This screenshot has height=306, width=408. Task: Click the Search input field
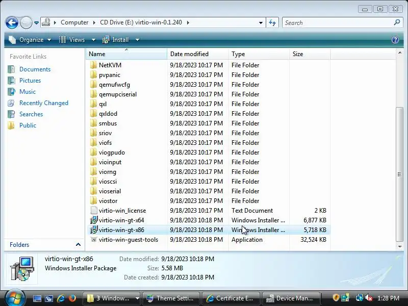(x=338, y=22)
